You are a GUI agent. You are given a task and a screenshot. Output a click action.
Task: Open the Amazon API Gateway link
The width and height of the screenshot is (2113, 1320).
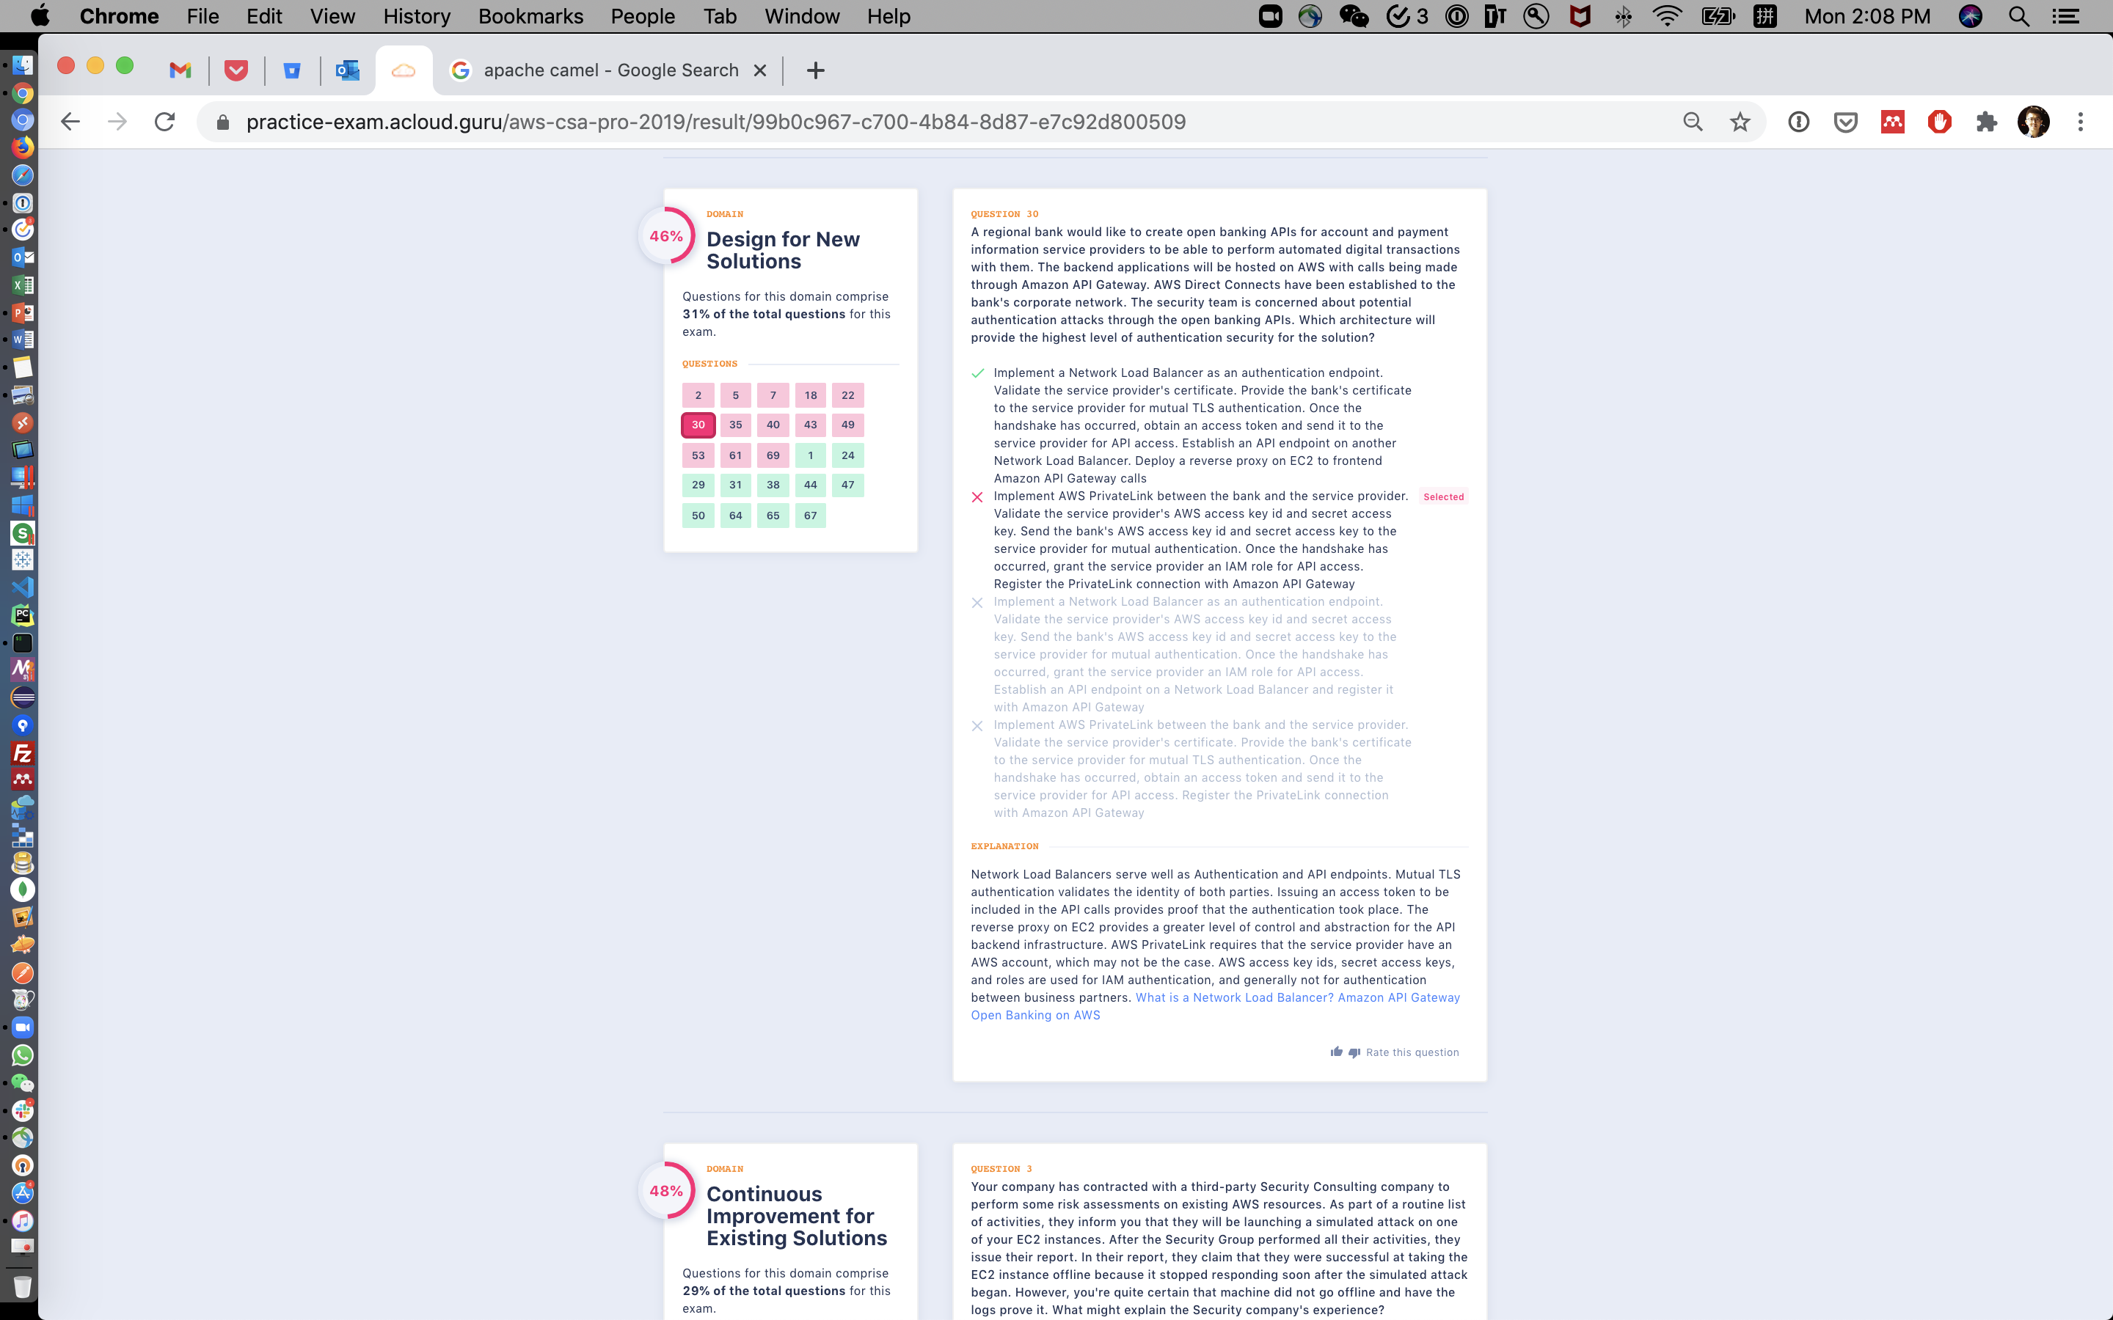point(1398,998)
